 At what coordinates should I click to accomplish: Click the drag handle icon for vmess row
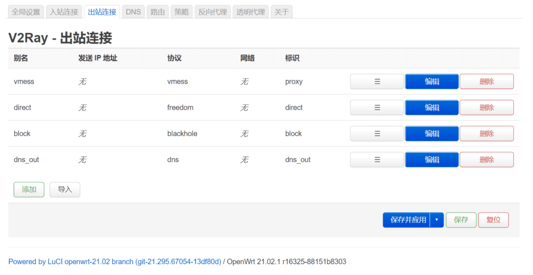point(377,82)
